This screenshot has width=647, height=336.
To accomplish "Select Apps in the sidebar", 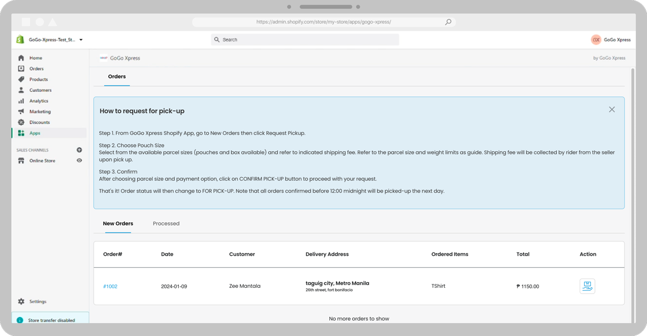I will [x=35, y=133].
